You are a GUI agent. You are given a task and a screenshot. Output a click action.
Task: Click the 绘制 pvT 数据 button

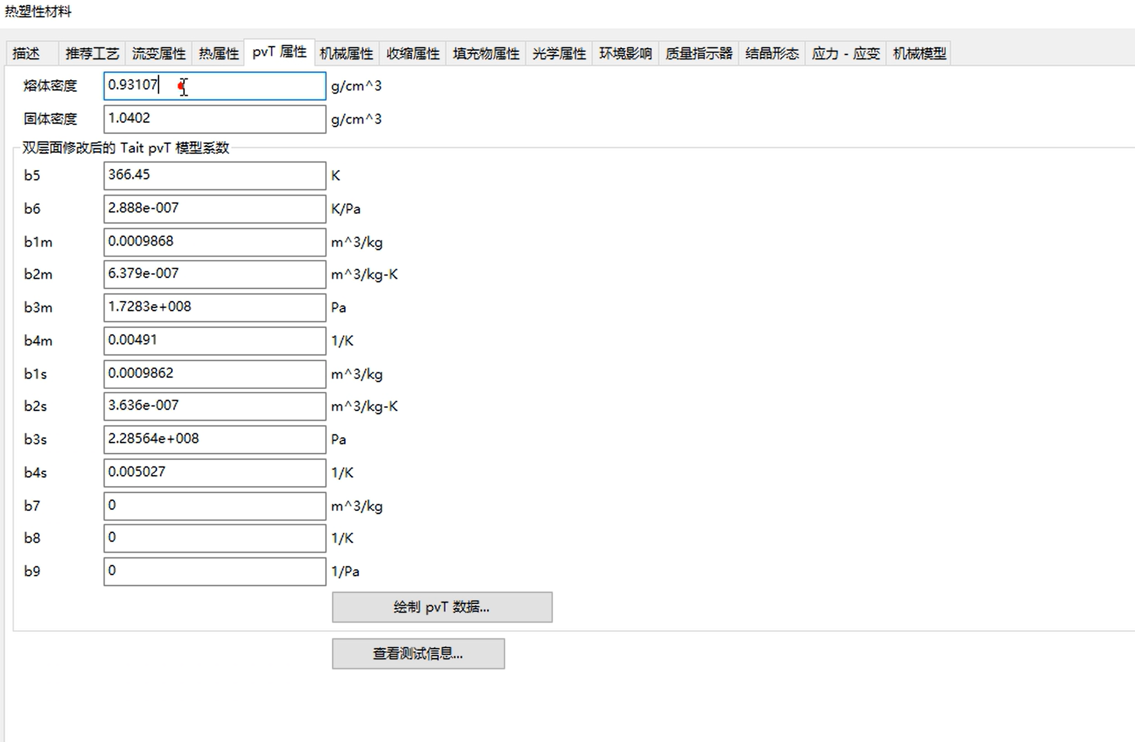(x=442, y=607)
